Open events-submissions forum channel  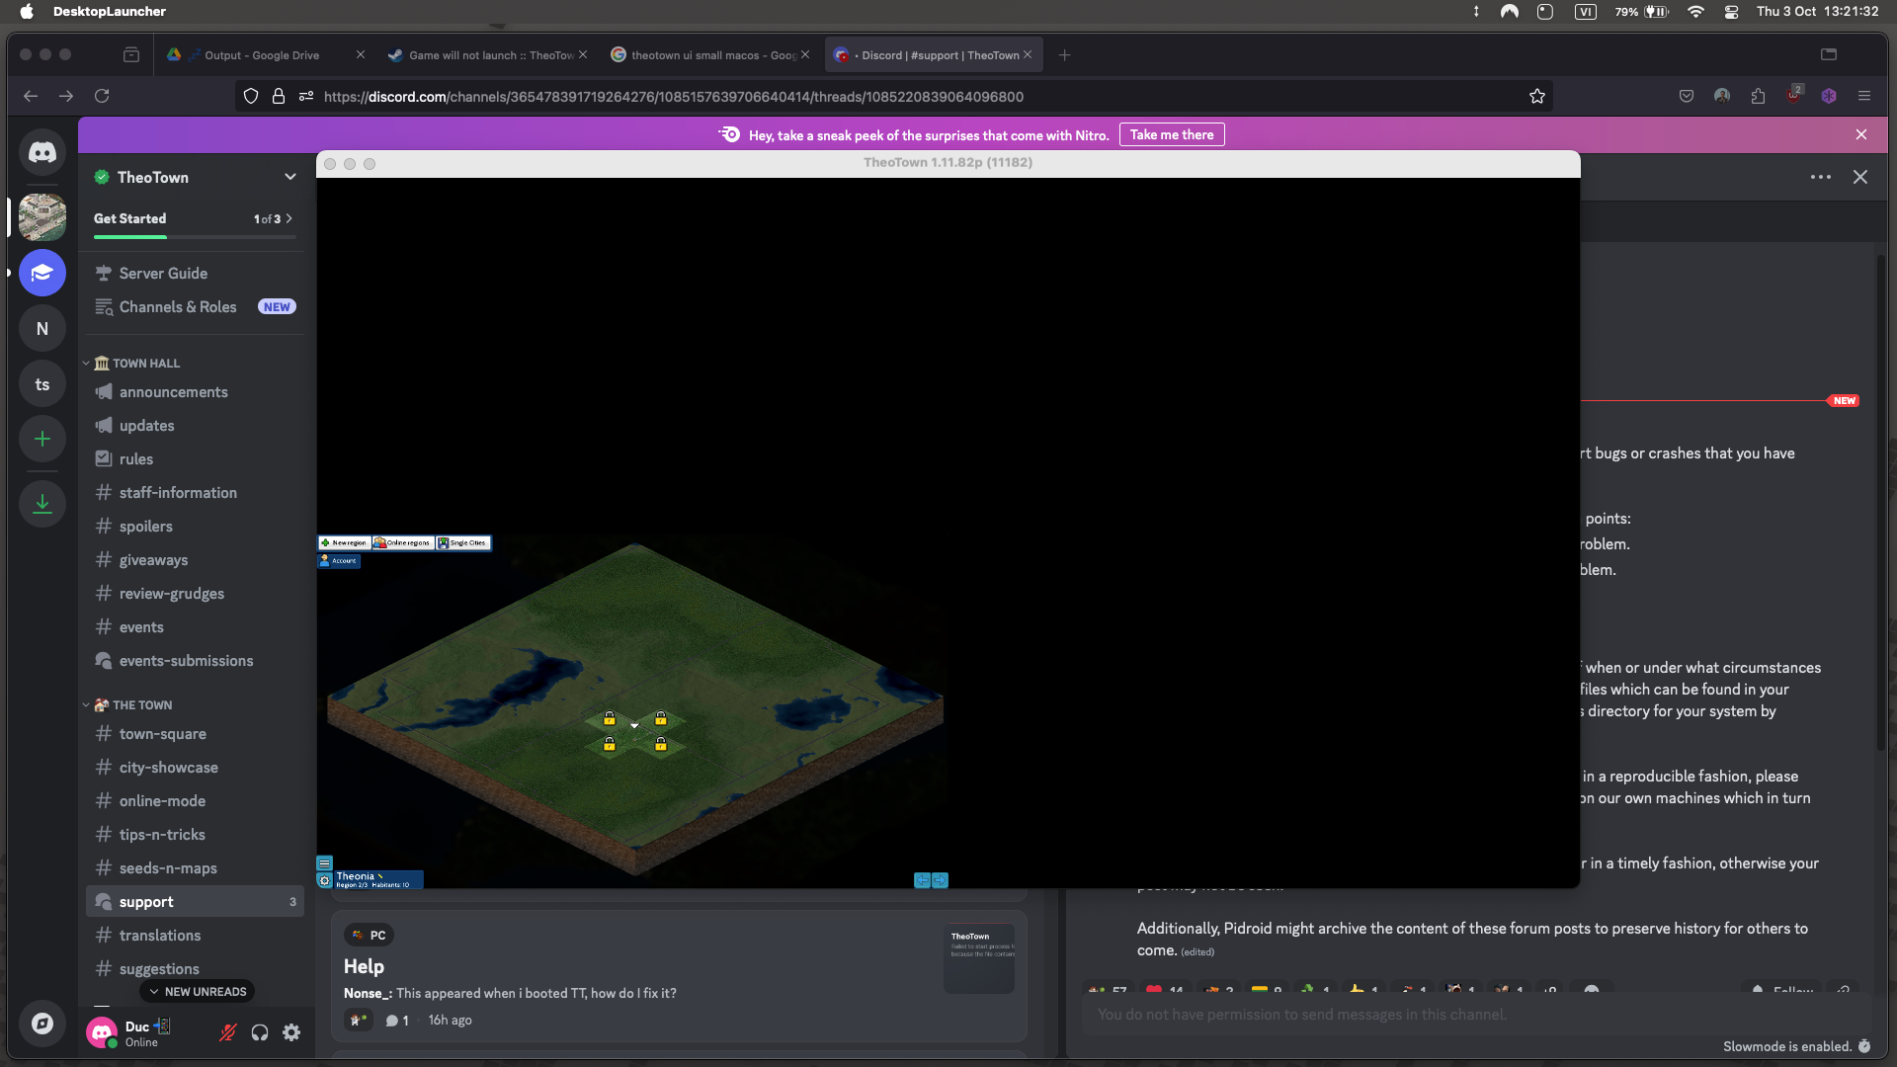(x=195, y=660)
